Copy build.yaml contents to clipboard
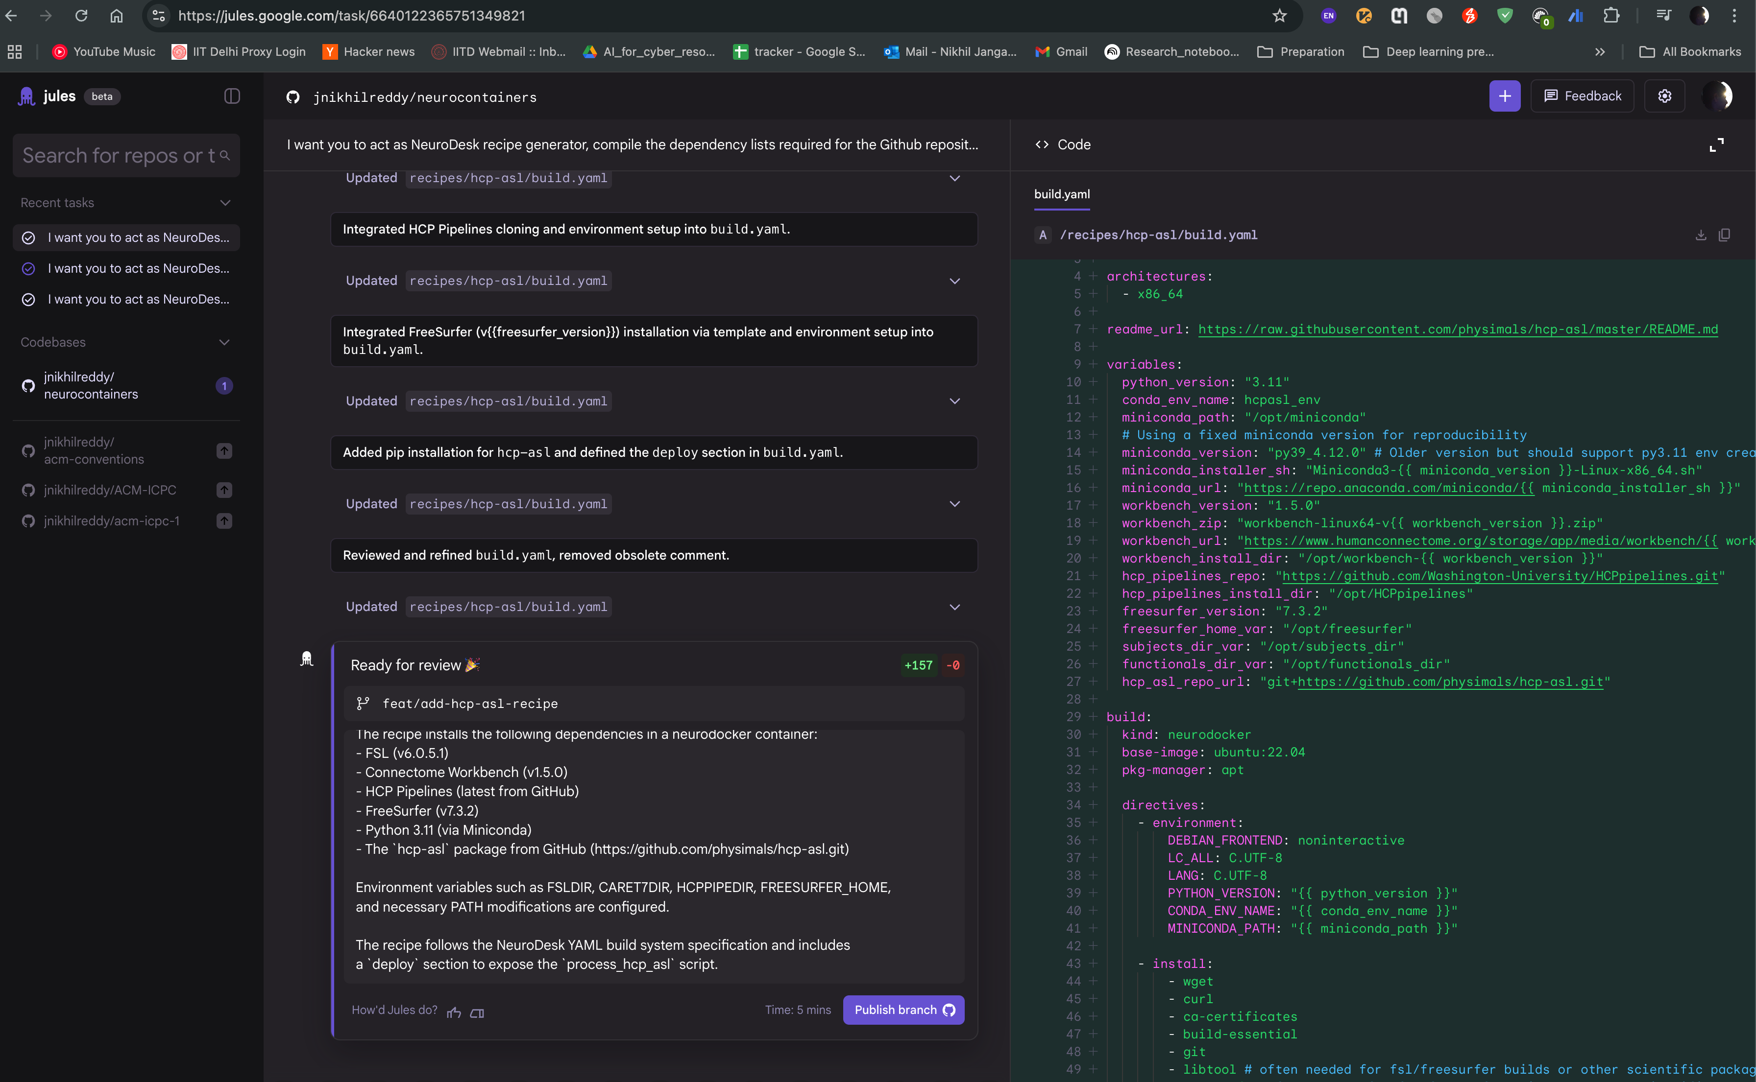The height and width of the screenshot is (1082, 1756). click(1725, 235)
